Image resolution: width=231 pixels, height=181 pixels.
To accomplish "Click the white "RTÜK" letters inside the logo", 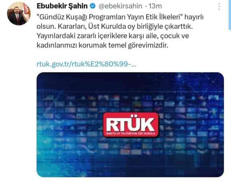I will [x=131, y=124].
